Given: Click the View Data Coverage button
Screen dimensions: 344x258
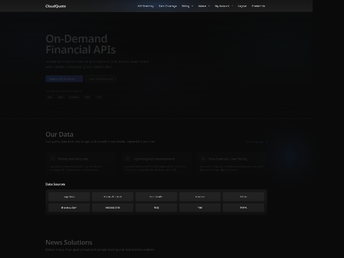Looking at the screenshot, I should [x=101, y=79].
